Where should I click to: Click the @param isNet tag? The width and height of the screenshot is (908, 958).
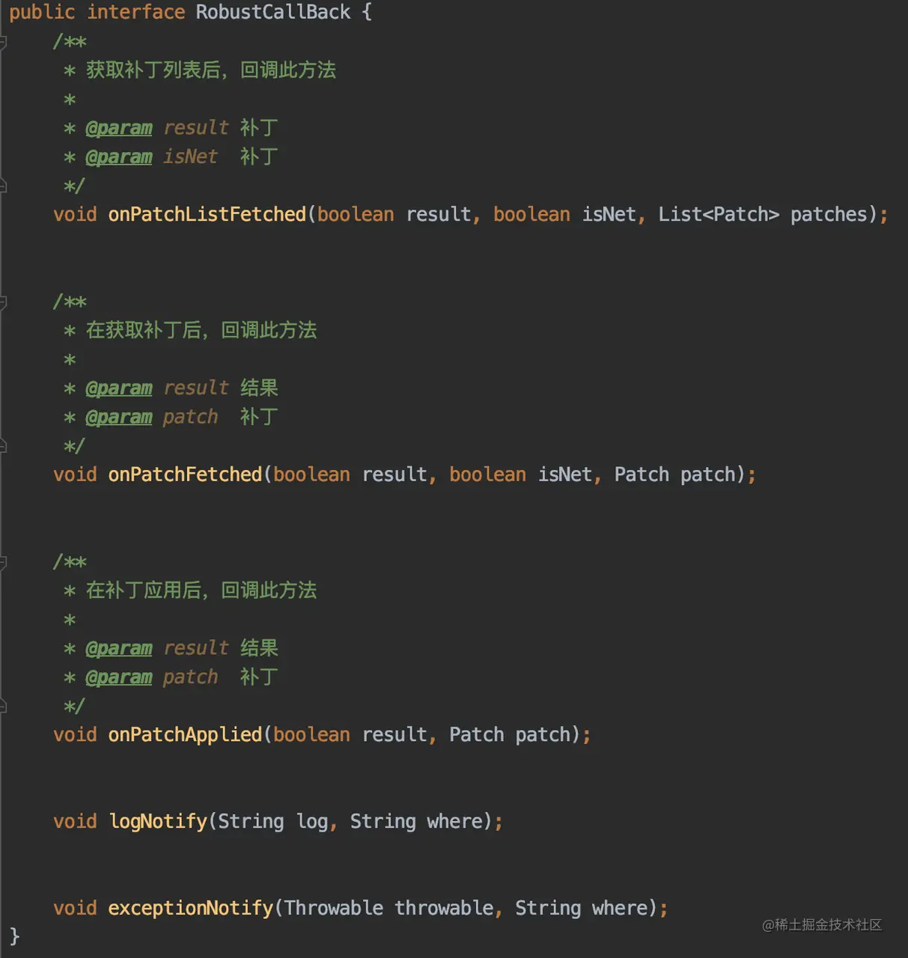pyautogui.click(x=119, y=157)
